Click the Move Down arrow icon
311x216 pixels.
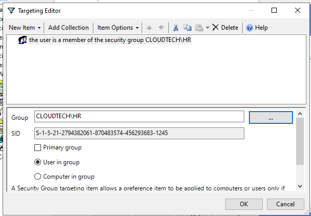[161, 28]
